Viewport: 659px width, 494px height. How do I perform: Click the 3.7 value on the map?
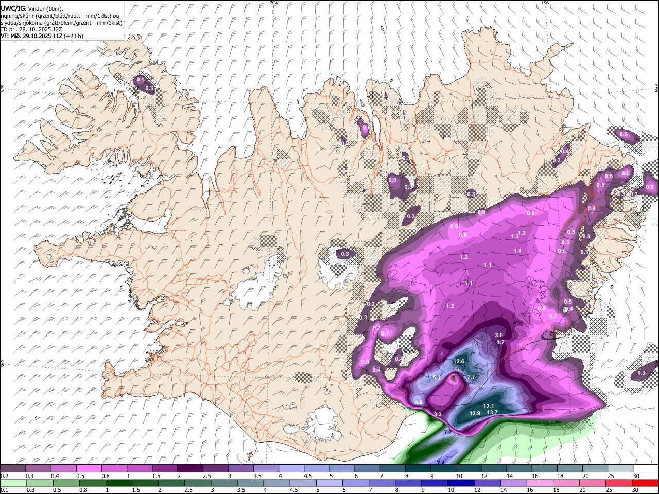500,342
